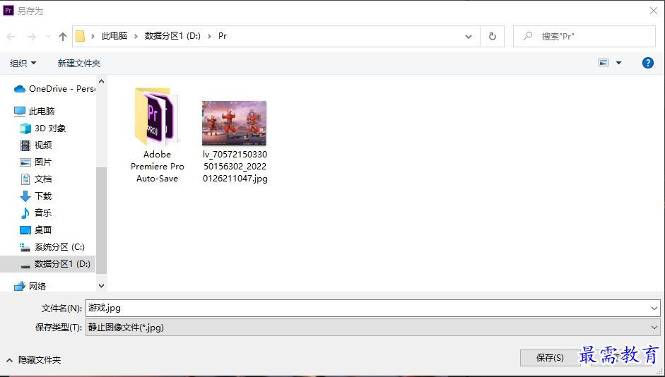The height and width of the screenshot is (377, 665).
Task: Click the folder icon in address bar
Action: 80,37
